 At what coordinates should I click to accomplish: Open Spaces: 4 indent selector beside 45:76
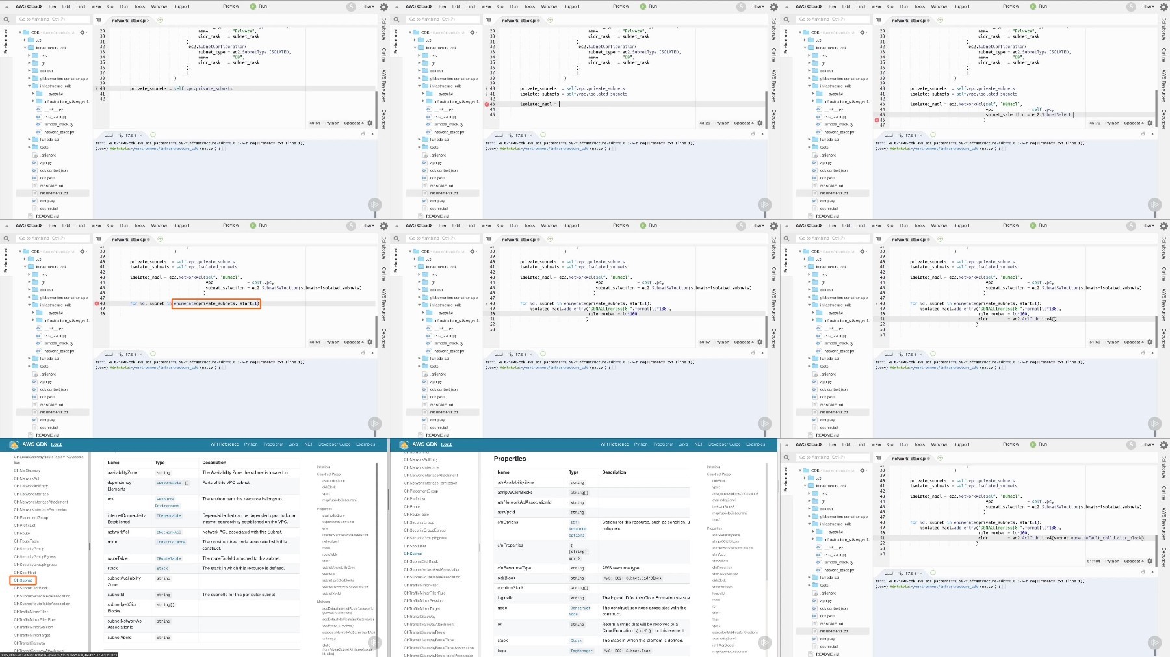click(1134, 123)
